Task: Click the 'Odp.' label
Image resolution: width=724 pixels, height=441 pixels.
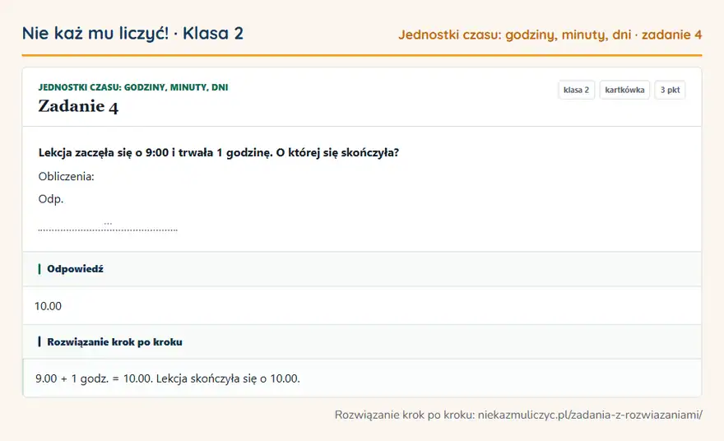Action: click(x=51, y=199)
